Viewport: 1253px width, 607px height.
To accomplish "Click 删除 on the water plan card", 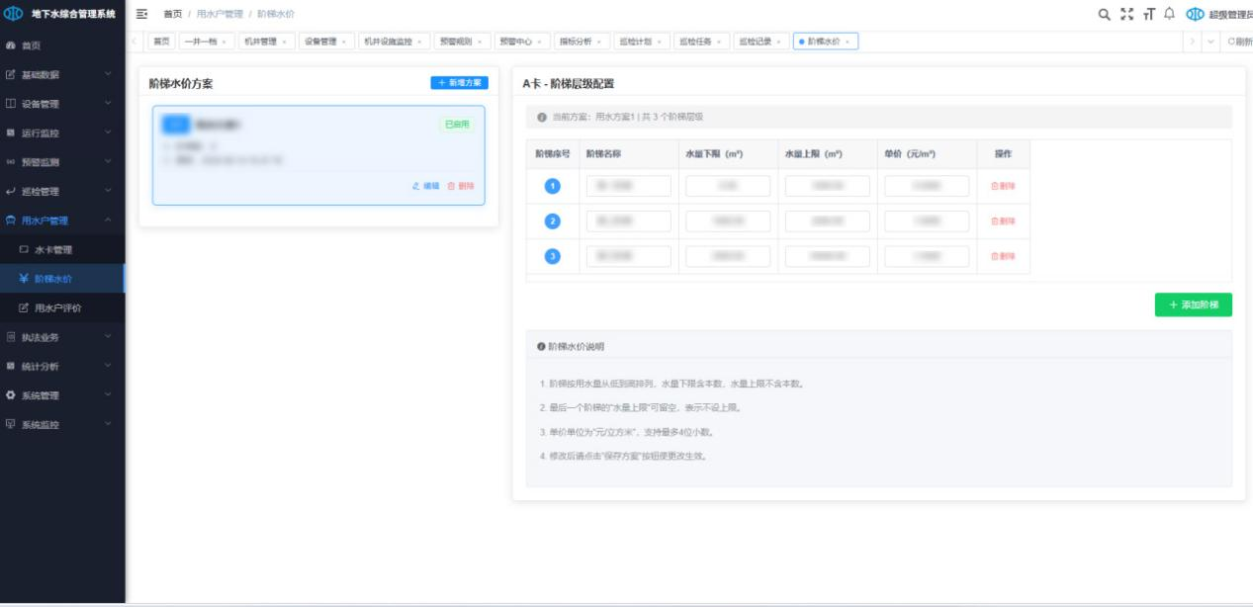I will pyautogui.click(x=461, y=186).
